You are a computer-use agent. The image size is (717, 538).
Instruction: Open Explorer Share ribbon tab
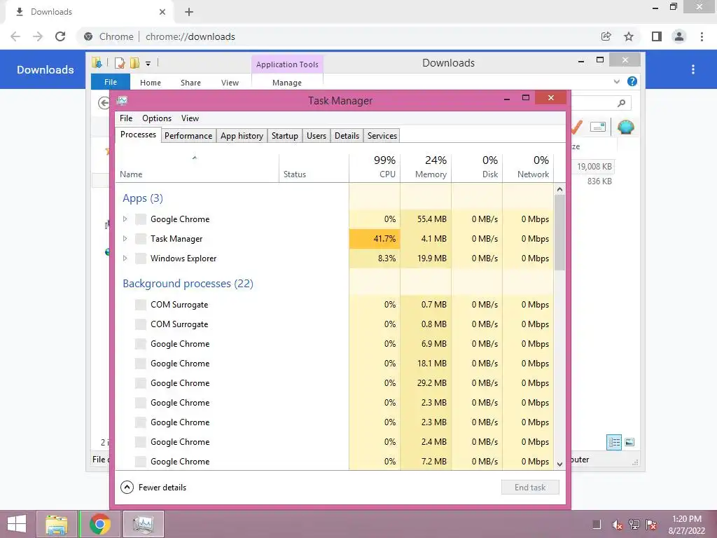point(190,83)
